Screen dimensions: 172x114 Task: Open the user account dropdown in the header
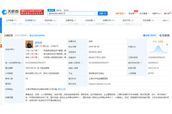(168, 13)
